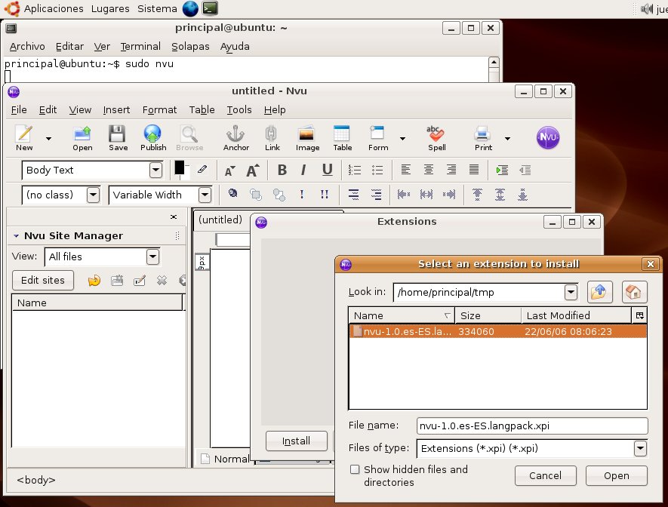
Task: Open the Files of type dropdown
Action: tap(640, 448)
